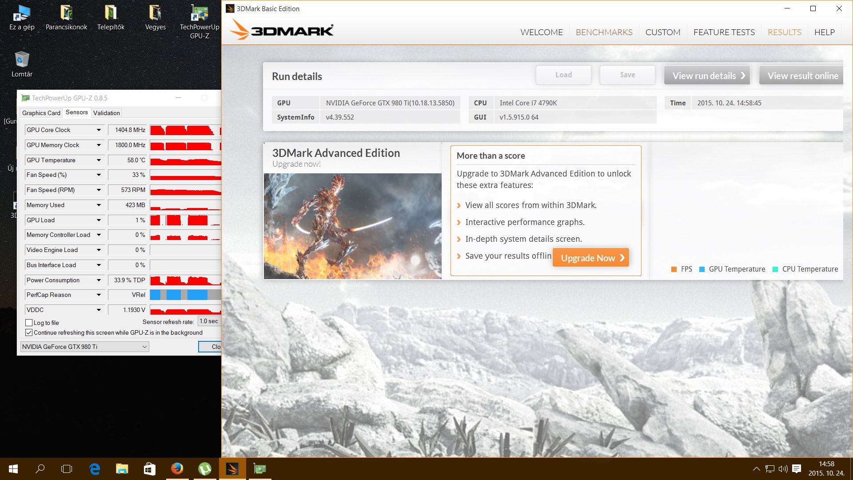Open the Windows Start menu
This screenshot has height=480, width=853.
click(13, 469)
